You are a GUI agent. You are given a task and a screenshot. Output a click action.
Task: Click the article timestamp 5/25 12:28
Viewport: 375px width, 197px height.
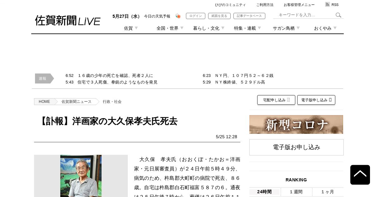[227, 137]
